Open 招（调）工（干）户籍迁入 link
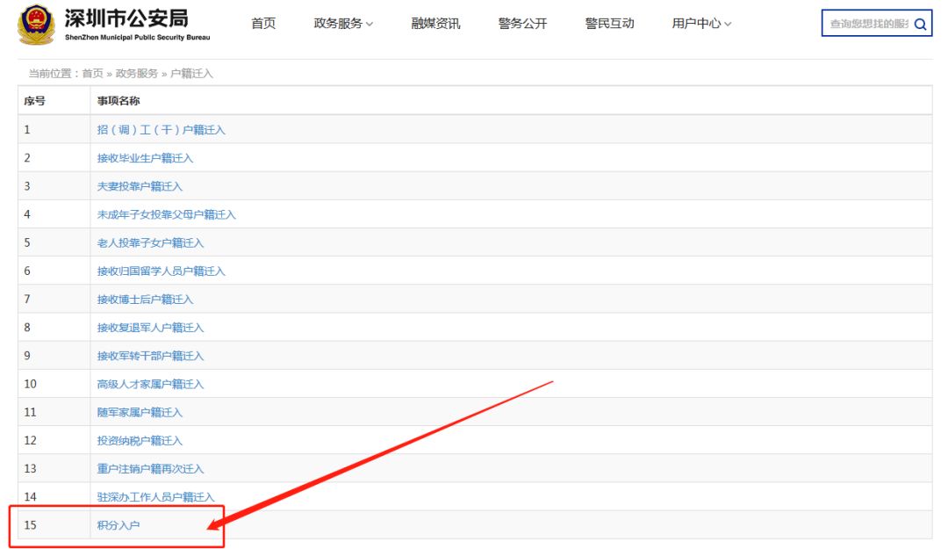The width and height of the screenshot is (948, 549). pos(161,129)
